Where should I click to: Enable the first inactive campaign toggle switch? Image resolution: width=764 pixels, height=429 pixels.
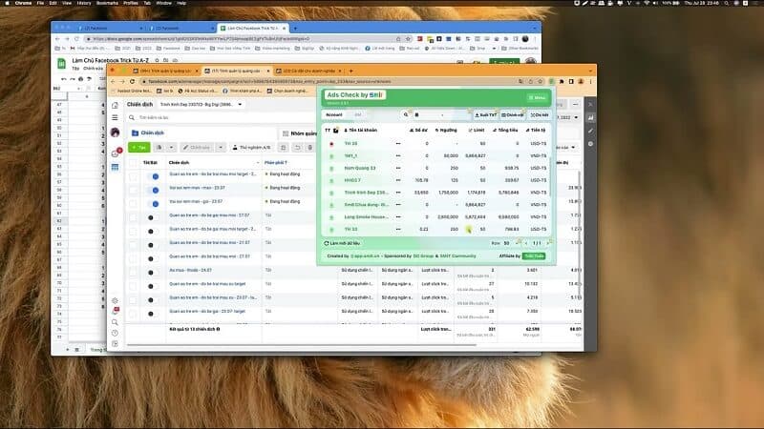click(x=155, y=216)
